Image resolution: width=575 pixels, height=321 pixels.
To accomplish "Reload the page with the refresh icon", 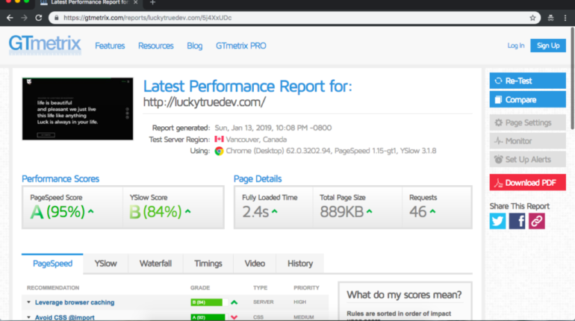I will pyautogui.click(x=38, y=17).
